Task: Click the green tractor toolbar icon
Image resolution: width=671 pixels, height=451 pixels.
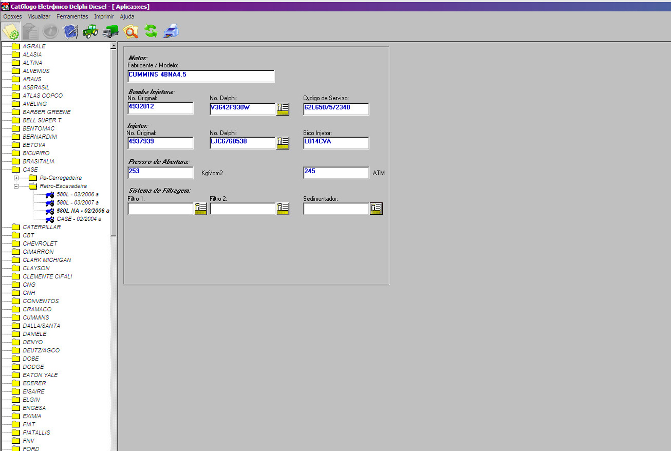Action: point(91,31)
